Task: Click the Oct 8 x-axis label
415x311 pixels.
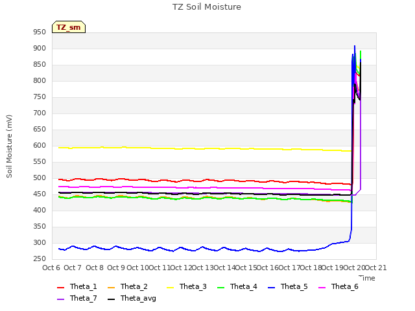Action: [x=95, y=268]
